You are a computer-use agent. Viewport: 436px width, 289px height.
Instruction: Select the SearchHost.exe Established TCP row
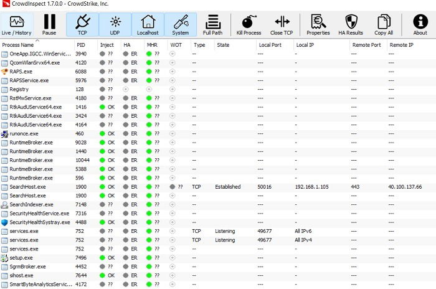218,187
